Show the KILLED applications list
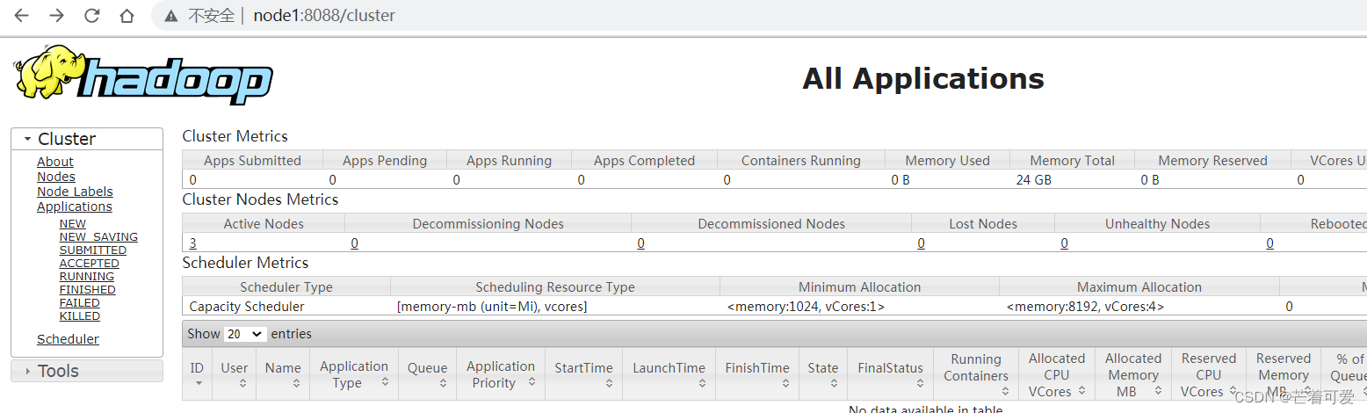 coord(80,315)
